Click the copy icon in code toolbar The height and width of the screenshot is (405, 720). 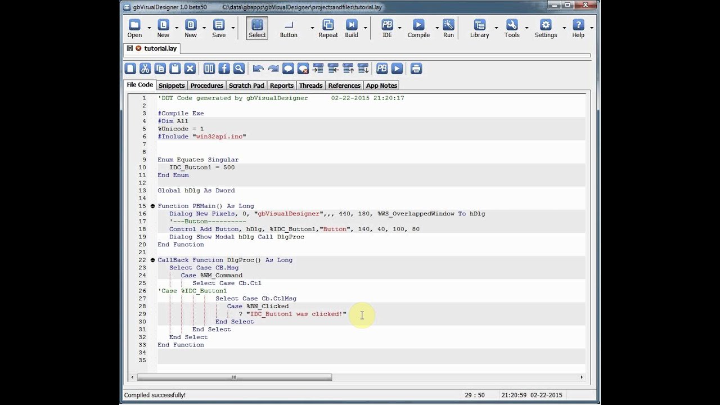pos(160,69)
